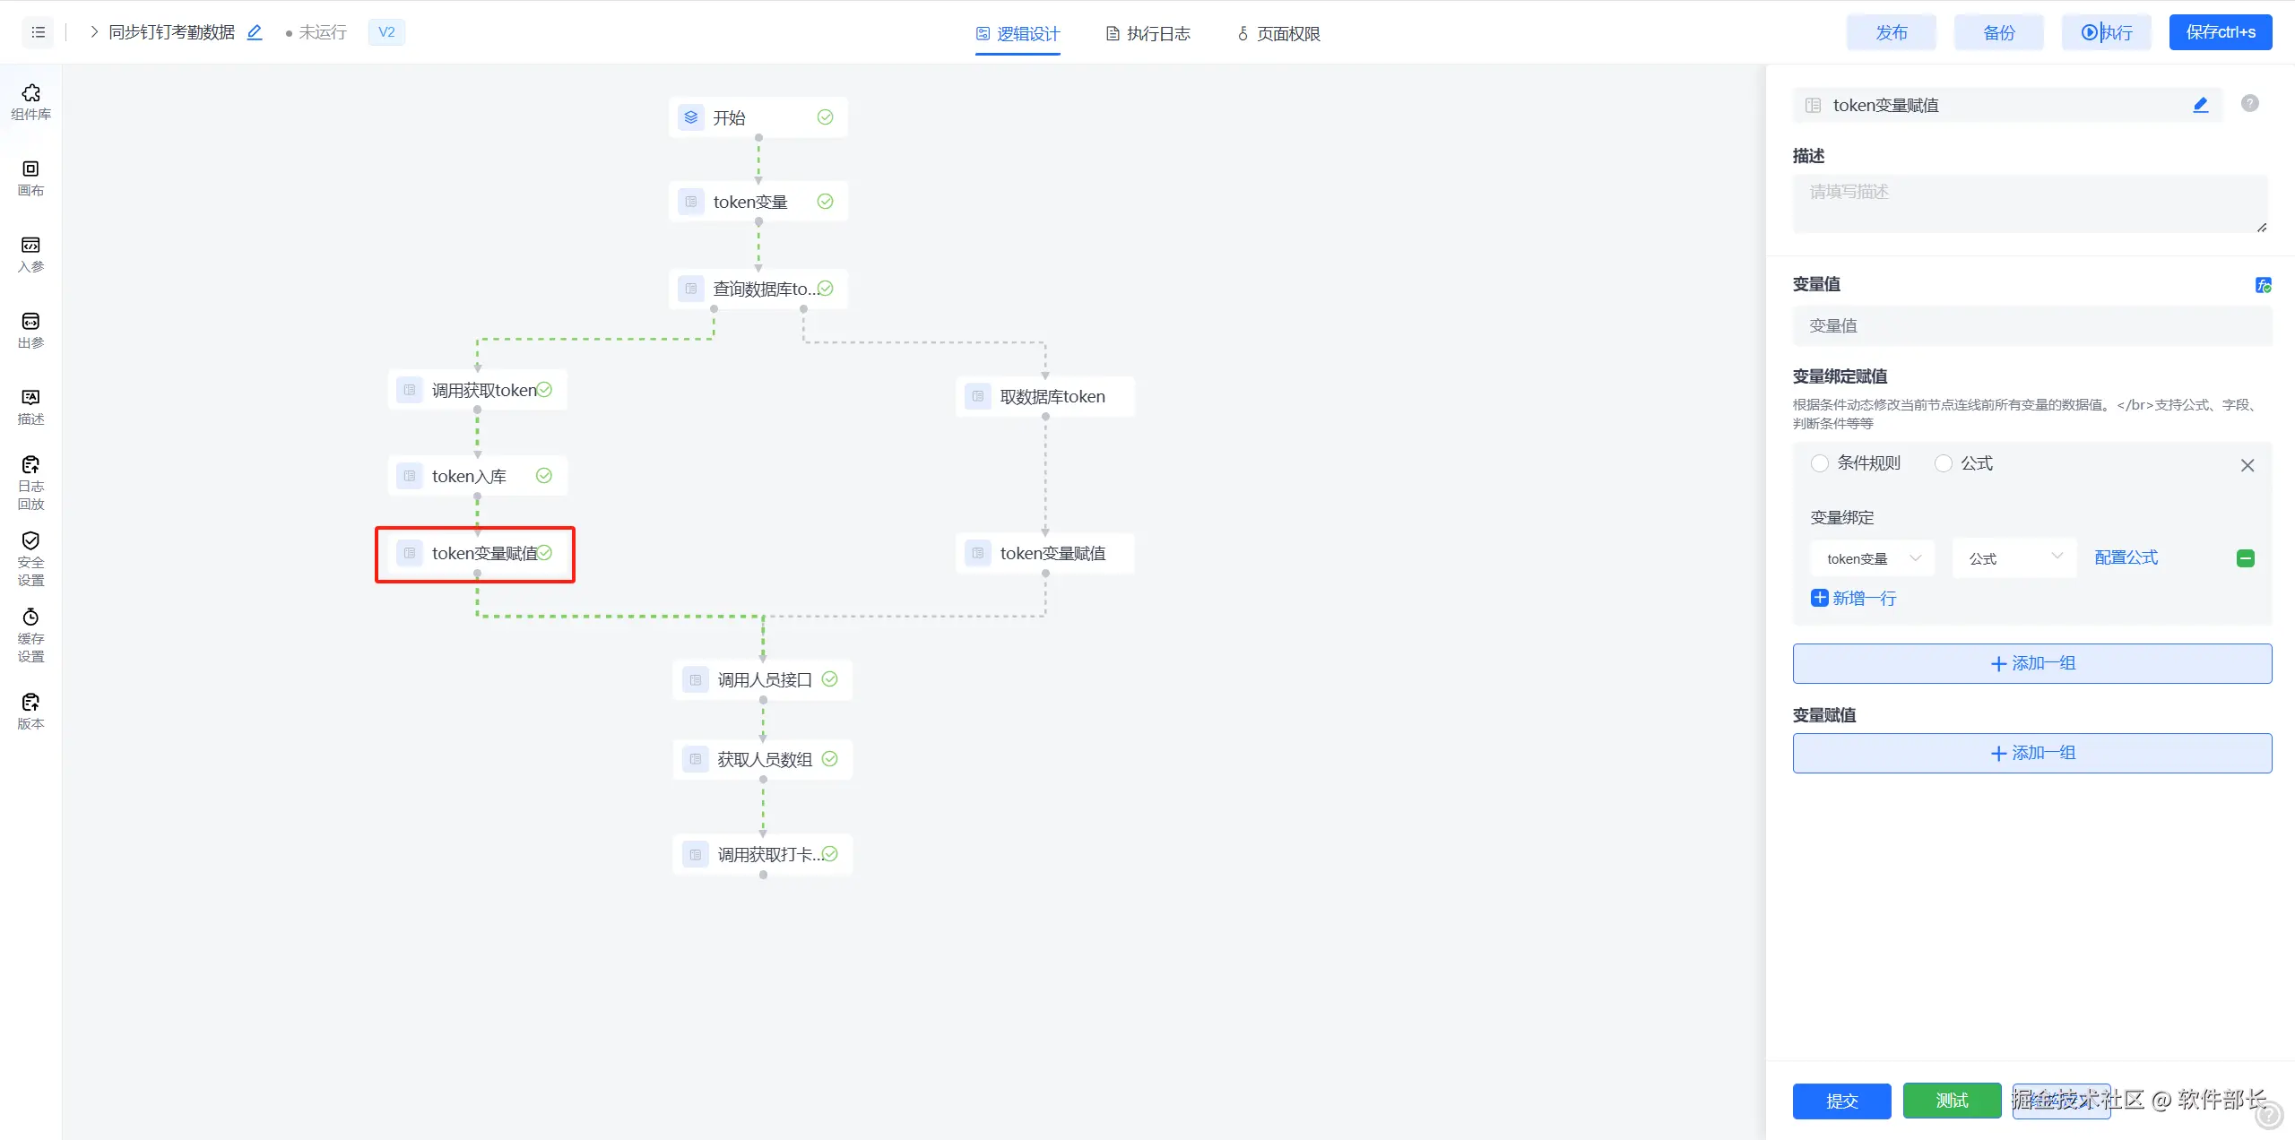Open the 组件库 component library icon
Viewport: 2295px width, 1140px height.
pos(30,101)
